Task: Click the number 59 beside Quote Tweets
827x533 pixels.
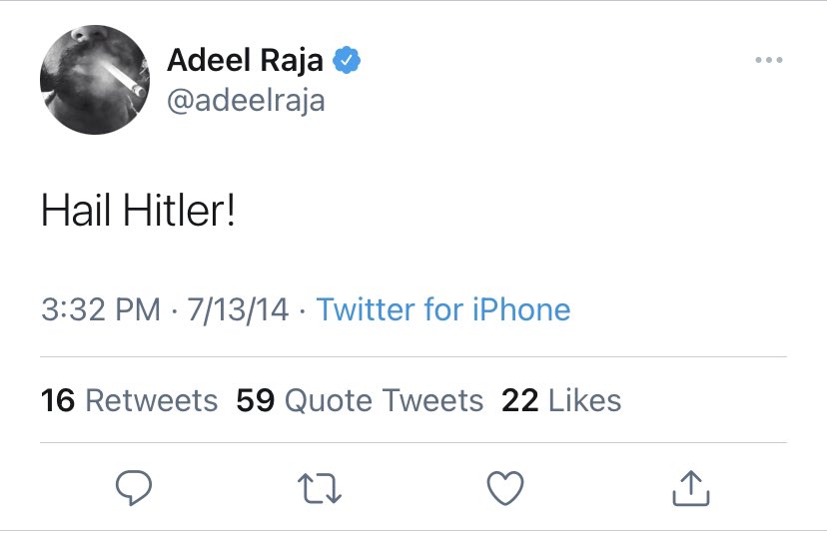Action: point(256,400)
